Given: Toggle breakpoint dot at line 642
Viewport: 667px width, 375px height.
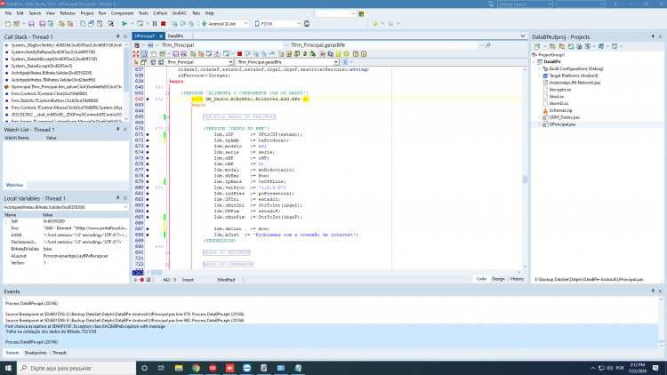Looking at the screenshot, I should pos(148,99).
